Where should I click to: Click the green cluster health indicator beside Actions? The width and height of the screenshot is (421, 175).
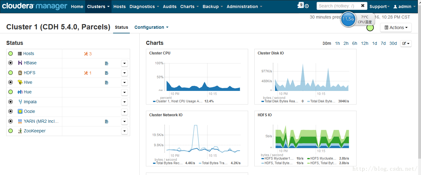click(x=370, y=28)
